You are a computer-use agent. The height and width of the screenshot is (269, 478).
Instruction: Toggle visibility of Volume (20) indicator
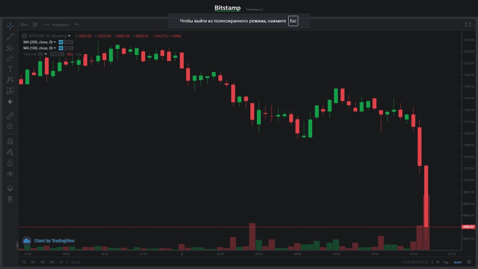tap(52, 54)
